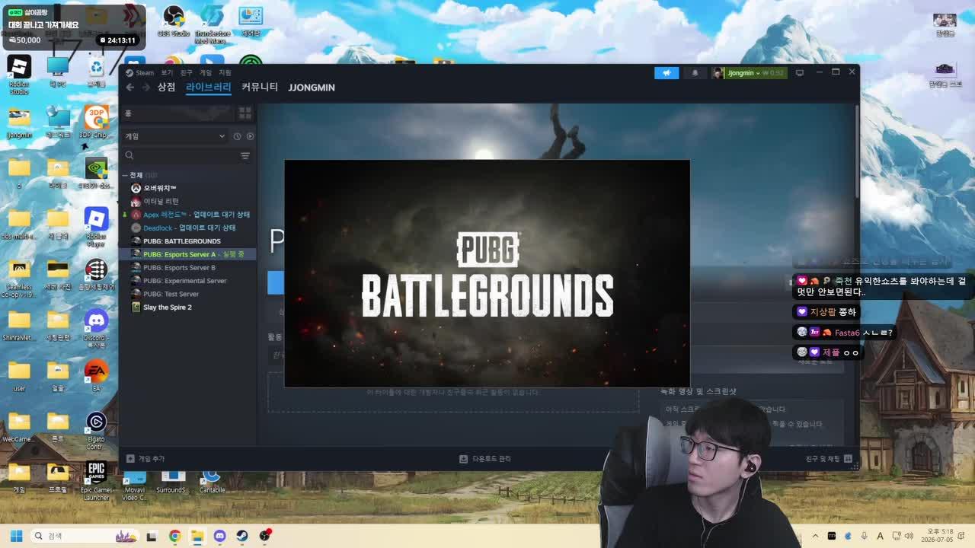Open advanced filter options icon
Image resolution: width=975 pixels, height=548 pixels.
[245, 155]
